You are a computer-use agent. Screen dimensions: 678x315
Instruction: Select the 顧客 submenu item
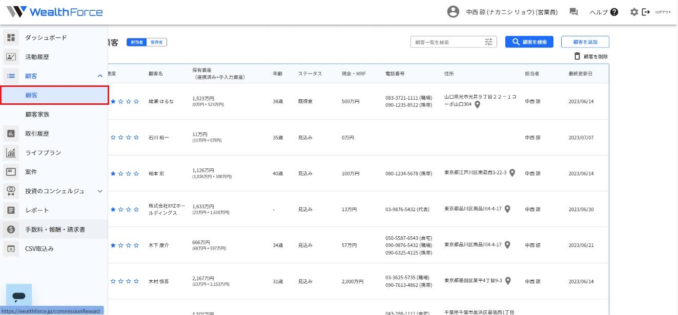(54, 95)
